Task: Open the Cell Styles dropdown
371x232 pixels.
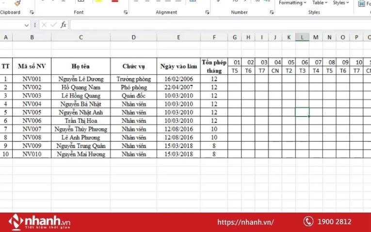Action: point(341,3)
